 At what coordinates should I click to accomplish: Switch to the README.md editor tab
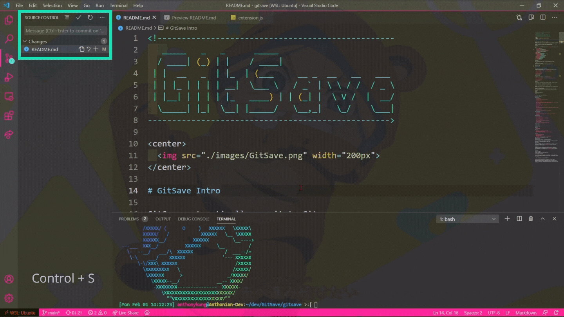tap(136, 18)
